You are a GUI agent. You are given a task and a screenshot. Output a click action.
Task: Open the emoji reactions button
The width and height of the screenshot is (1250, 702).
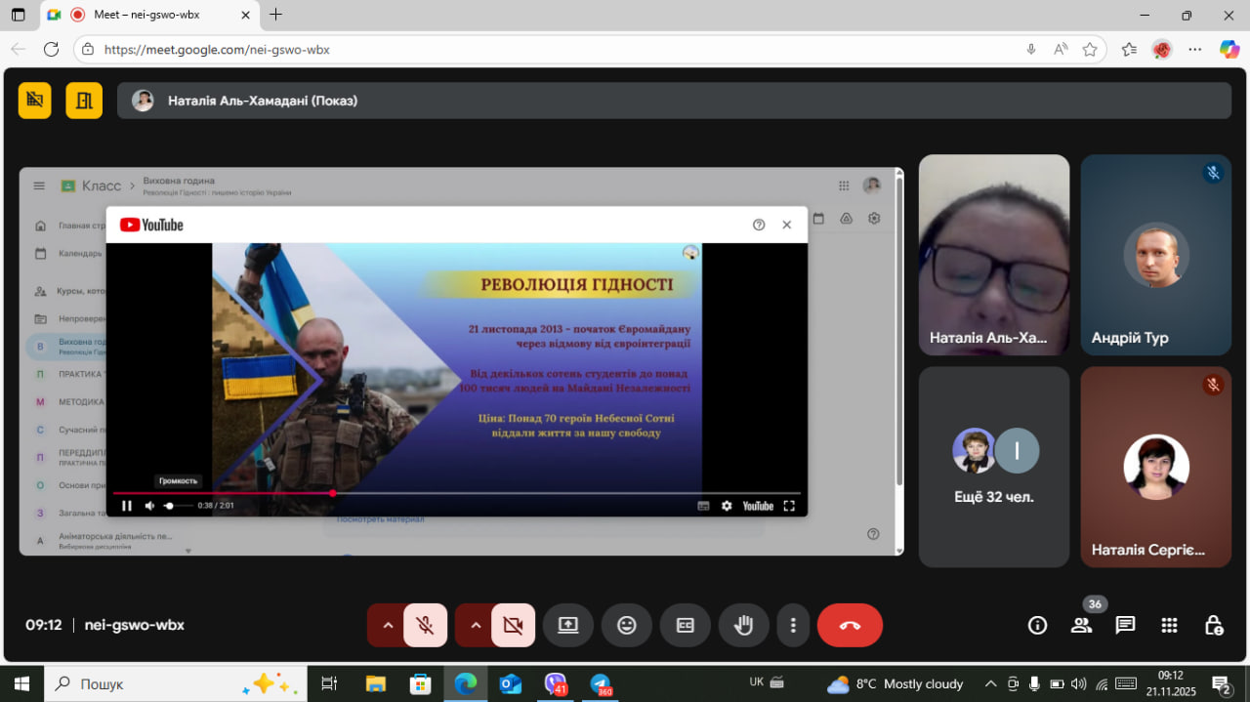click(x=627, y=626)
